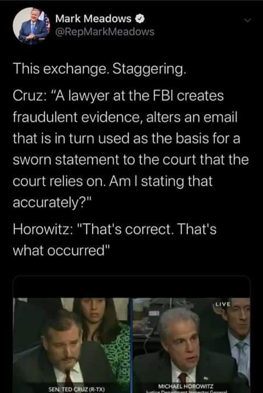Screen dimensions: 263x393
Task: Select the Horowitz "That's correct" reply text
Action: (x=115, y=240)
